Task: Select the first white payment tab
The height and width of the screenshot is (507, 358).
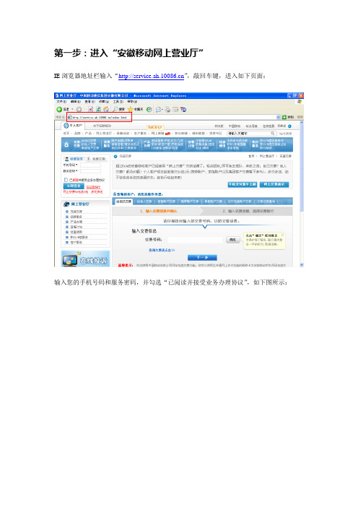Action: (123, 201)
